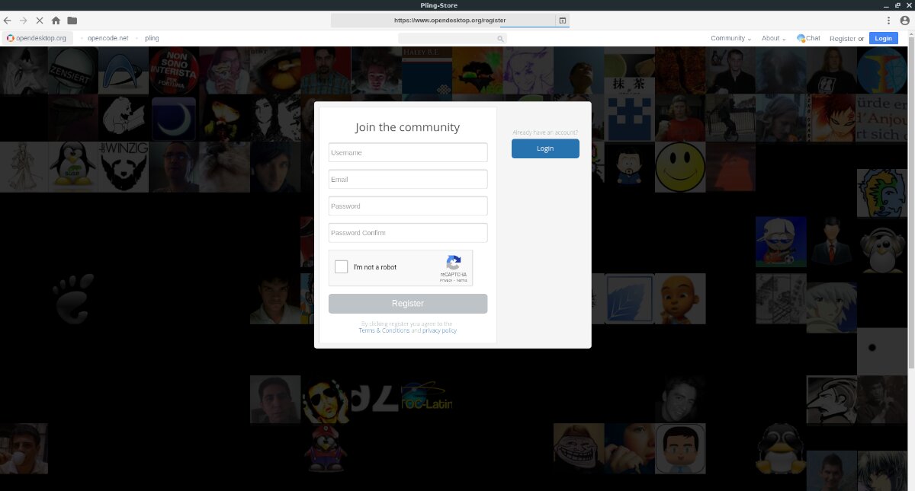915x491 pixels.
Task: Click the site search box
Action: (452, 38)
